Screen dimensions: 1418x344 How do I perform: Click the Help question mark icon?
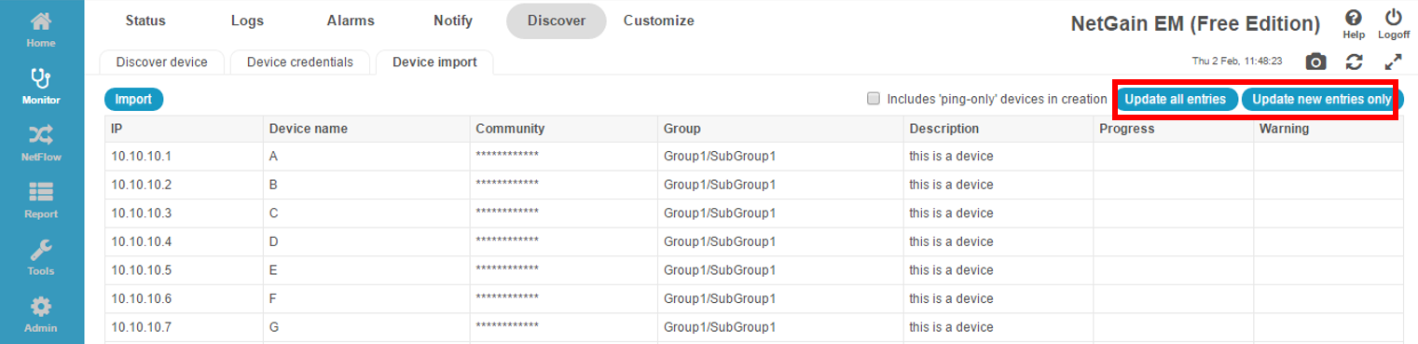coord(1354,18)
